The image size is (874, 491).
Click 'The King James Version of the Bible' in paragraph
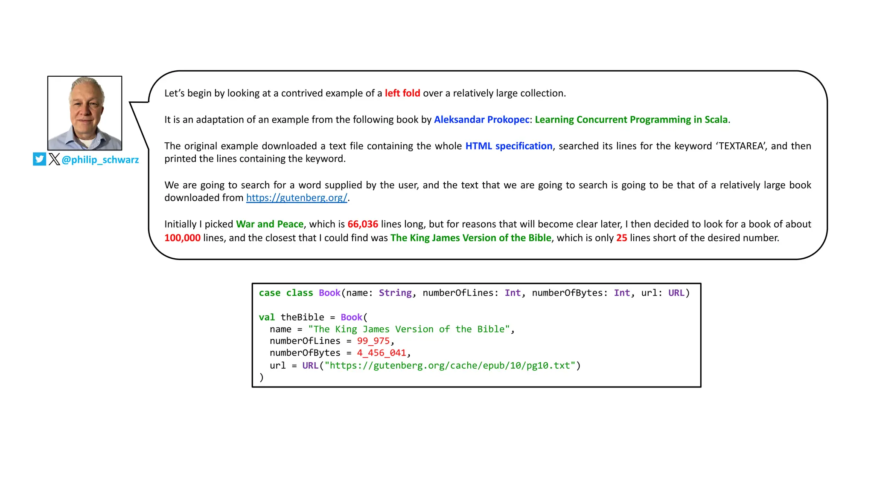470,238
